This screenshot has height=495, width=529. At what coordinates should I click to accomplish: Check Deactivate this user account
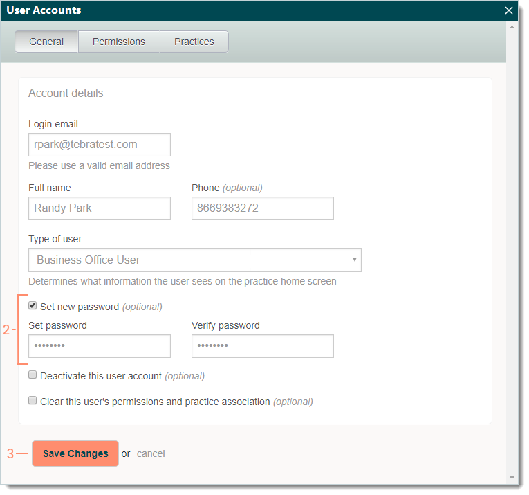[x=33, y=375]
